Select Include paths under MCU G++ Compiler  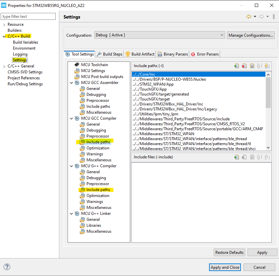(x=98, y=190)
